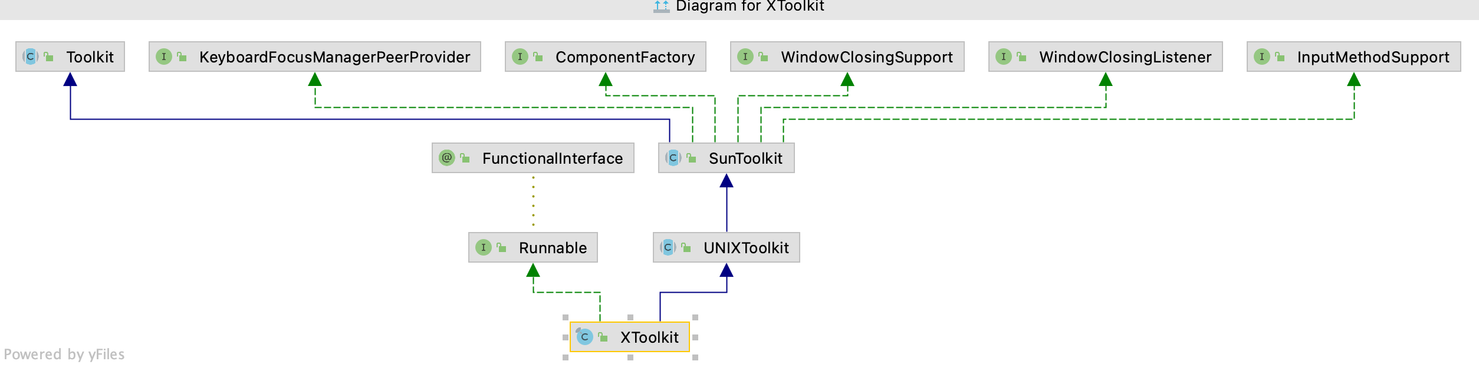Click the diagram icon in the title bar

click(662, 6)
